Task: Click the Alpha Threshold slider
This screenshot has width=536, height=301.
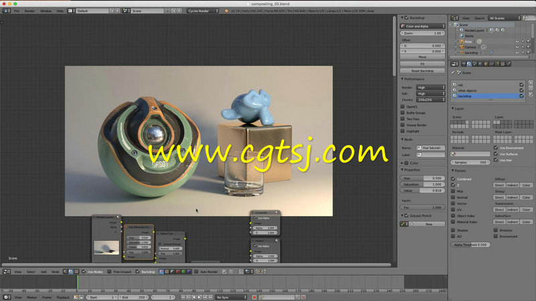Action: point(470,245)
